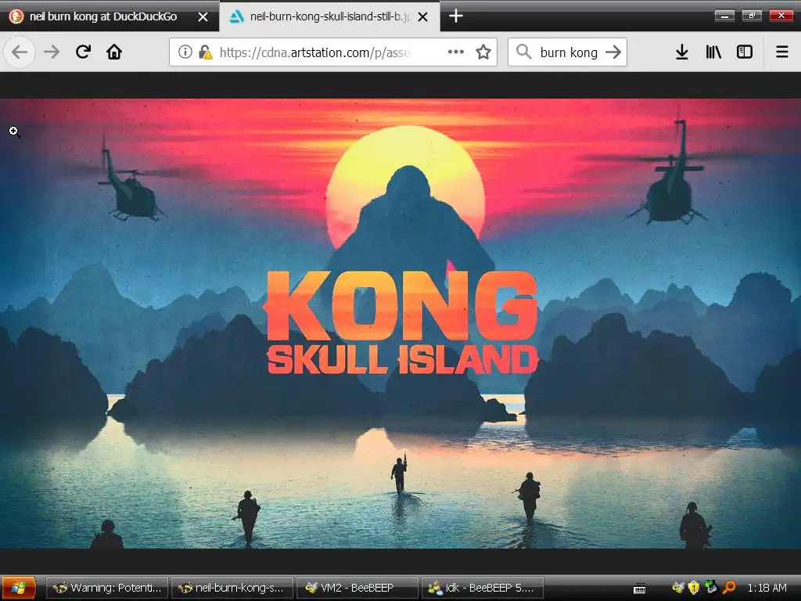Open the browser home page

pyautogui.click(x=114, y=52)
